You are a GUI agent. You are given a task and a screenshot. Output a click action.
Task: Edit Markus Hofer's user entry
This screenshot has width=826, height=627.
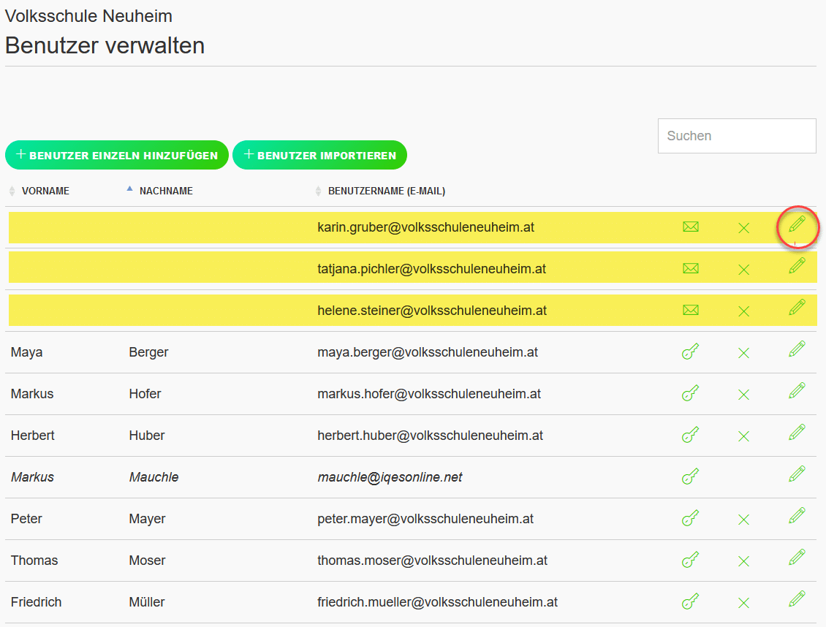tap(797, 393)
